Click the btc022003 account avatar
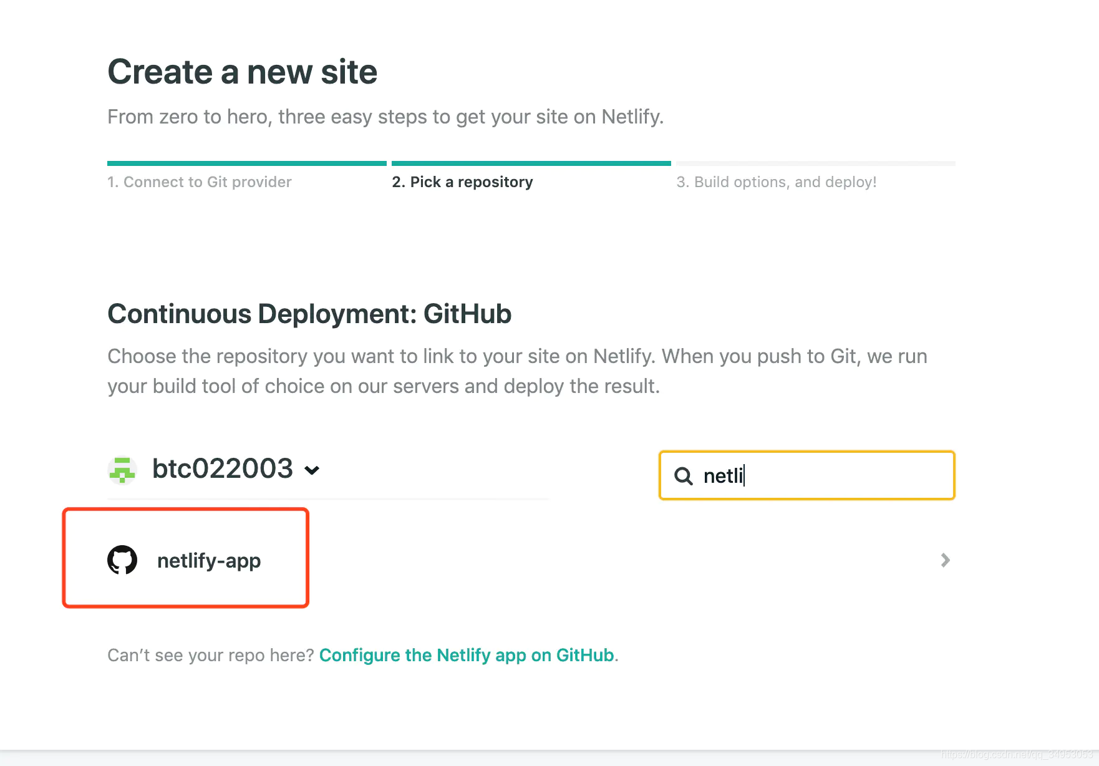1099x766 pixels. (122, 470)
